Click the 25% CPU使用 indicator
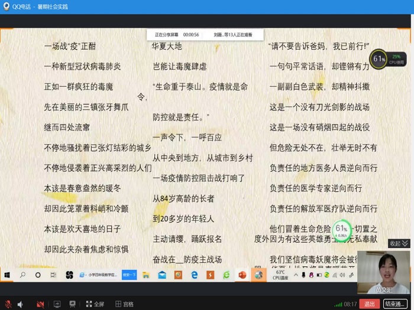This screenshot has width=414, height=310. [396, 59]
